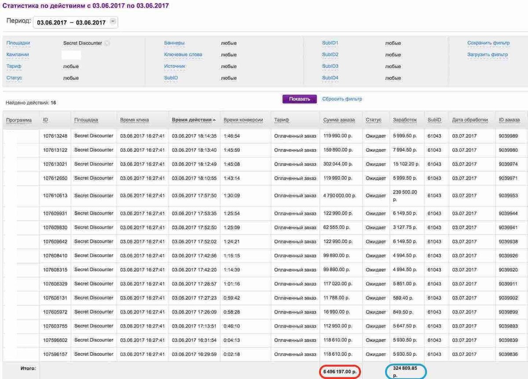
Task: Click the order ID 9039953
Action: pyautogui.click(x=508, y=196)
